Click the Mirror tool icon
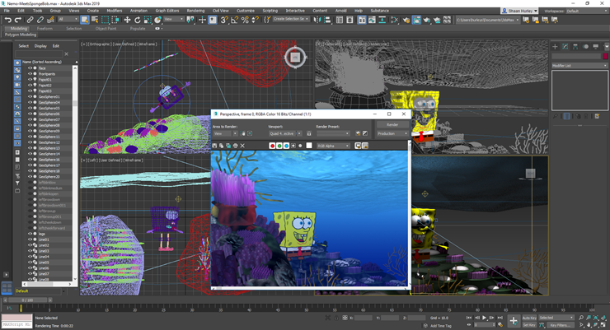The image size is (610, 330). (317, 20)
